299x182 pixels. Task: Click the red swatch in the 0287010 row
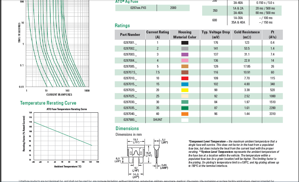coord(185,78)
